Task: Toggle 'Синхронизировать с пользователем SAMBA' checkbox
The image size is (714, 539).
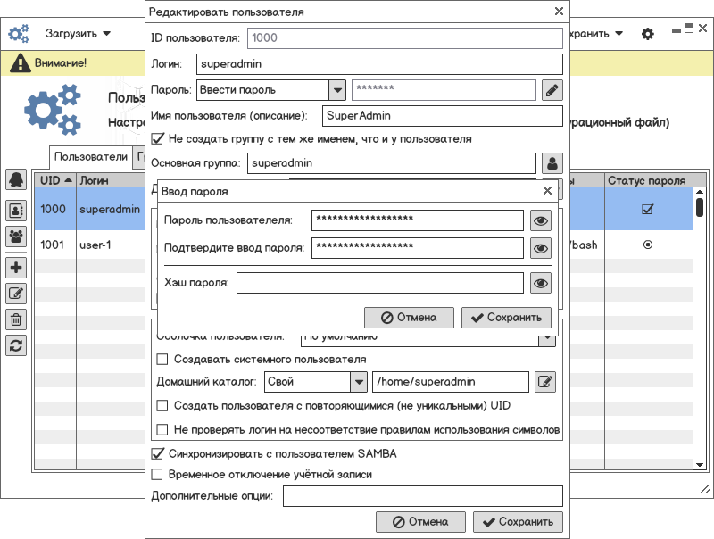Action: [x=157, y=453]
